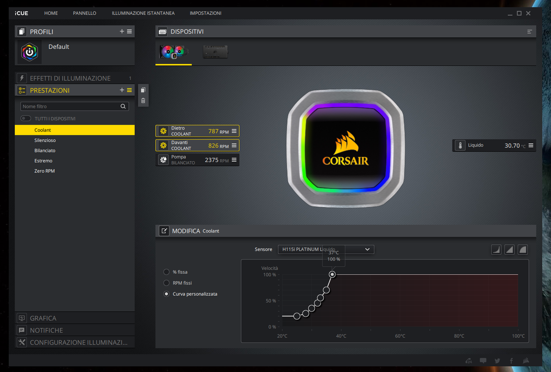The height and width of the screenshot is (372, 551).
Task: Copy the selected performance preset
Action: (x=143, y=90)
